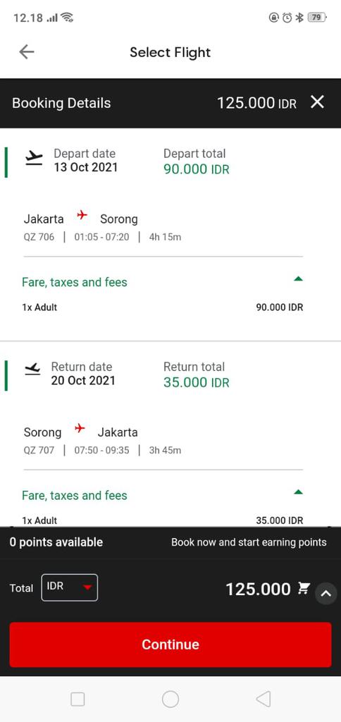This screenshot has height=722, width=341.
Task: Tap Android recent apps square button
Action: pos(77,699)
